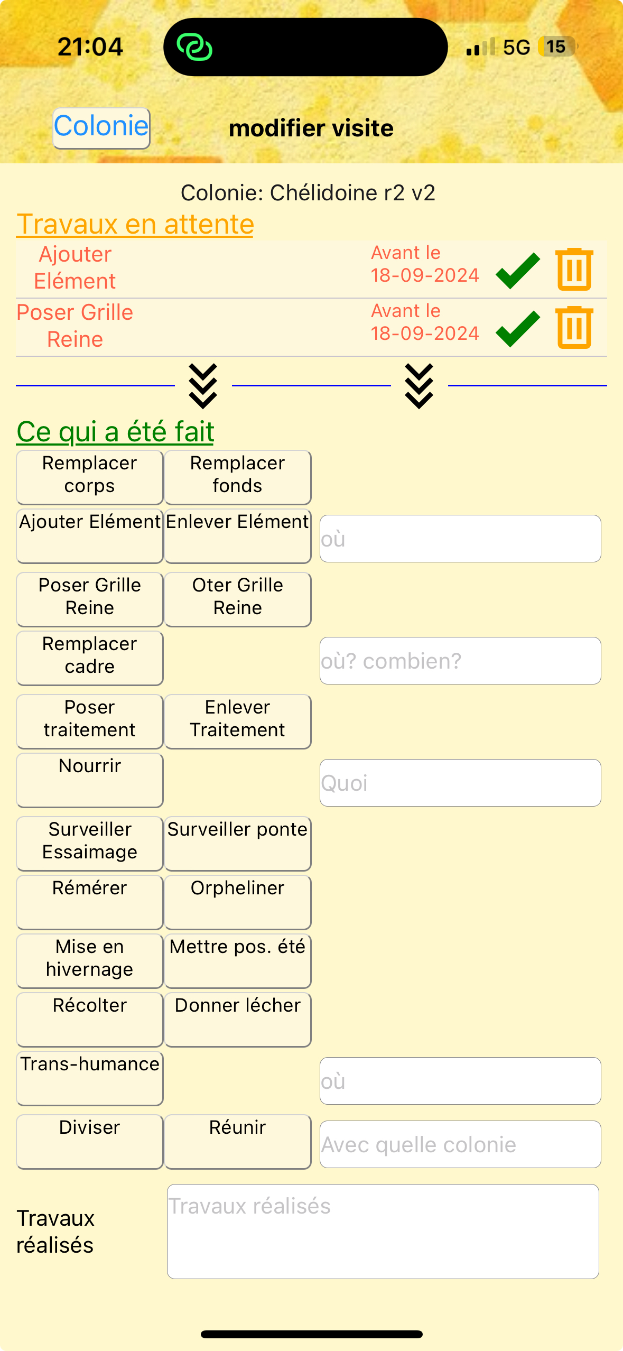Focus the Avec quelle colonie field
The image size is (623, 1351).
(460, 1144)
